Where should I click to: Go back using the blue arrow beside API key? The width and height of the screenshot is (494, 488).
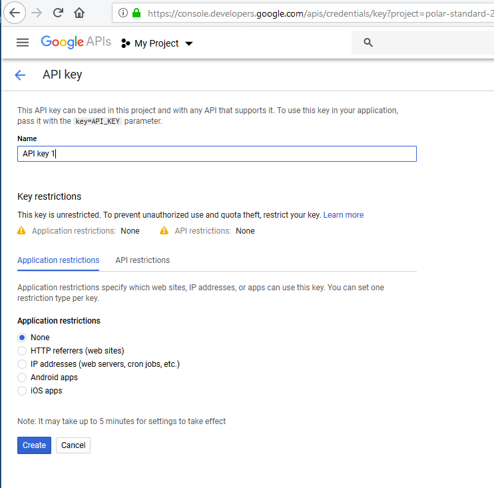pos(20,75)
